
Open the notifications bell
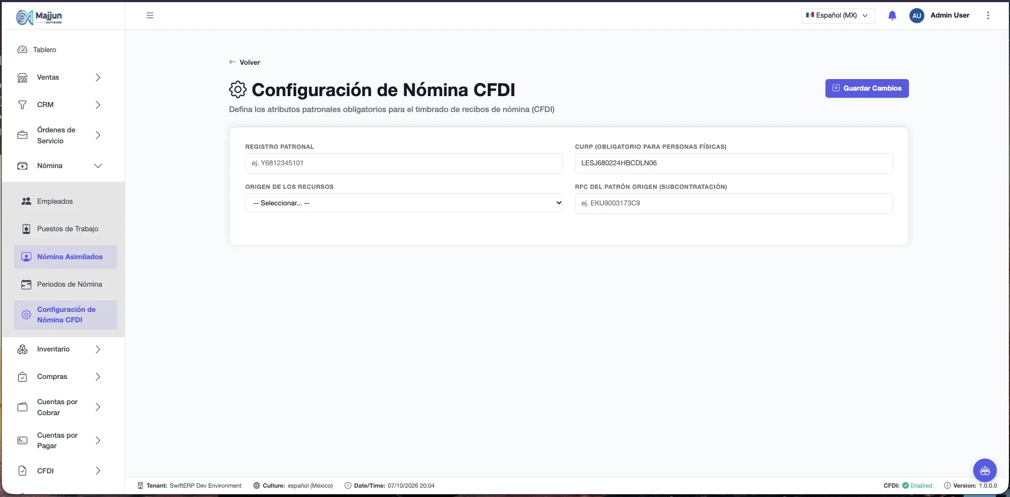pyautogui.click(x=892, y=15)
